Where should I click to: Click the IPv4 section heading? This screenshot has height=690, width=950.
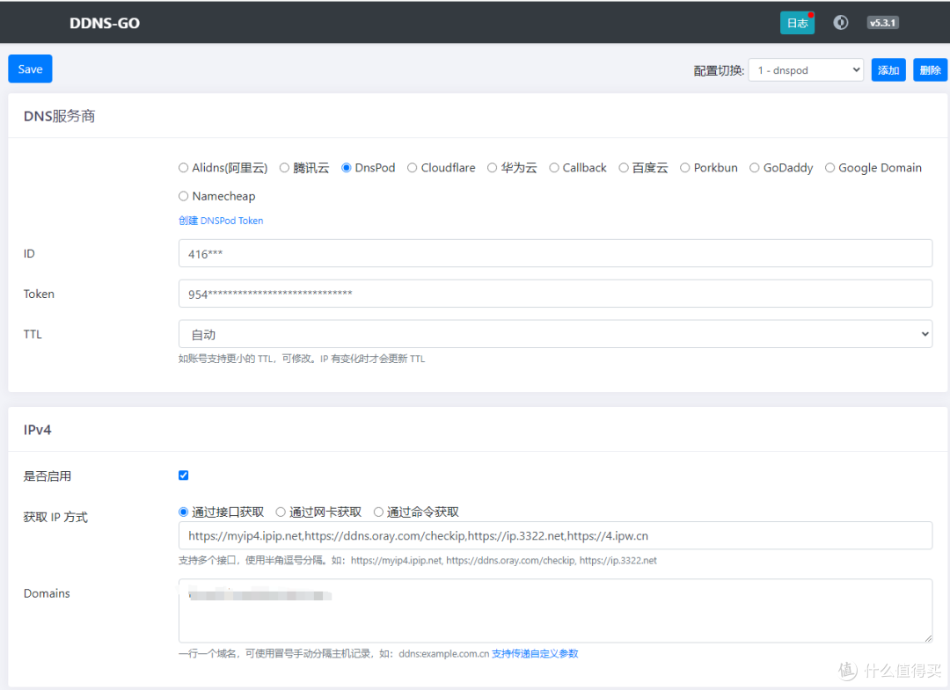(x=37, y=430)
